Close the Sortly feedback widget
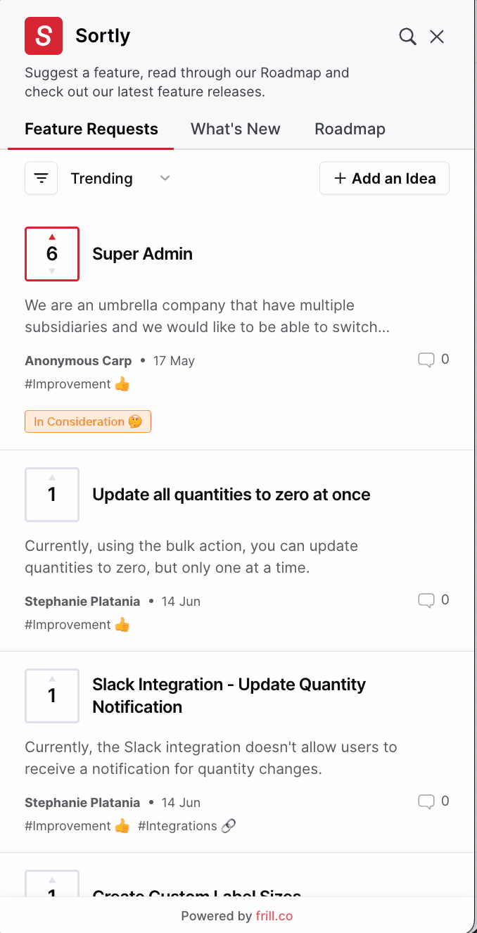 pos(437,37)
